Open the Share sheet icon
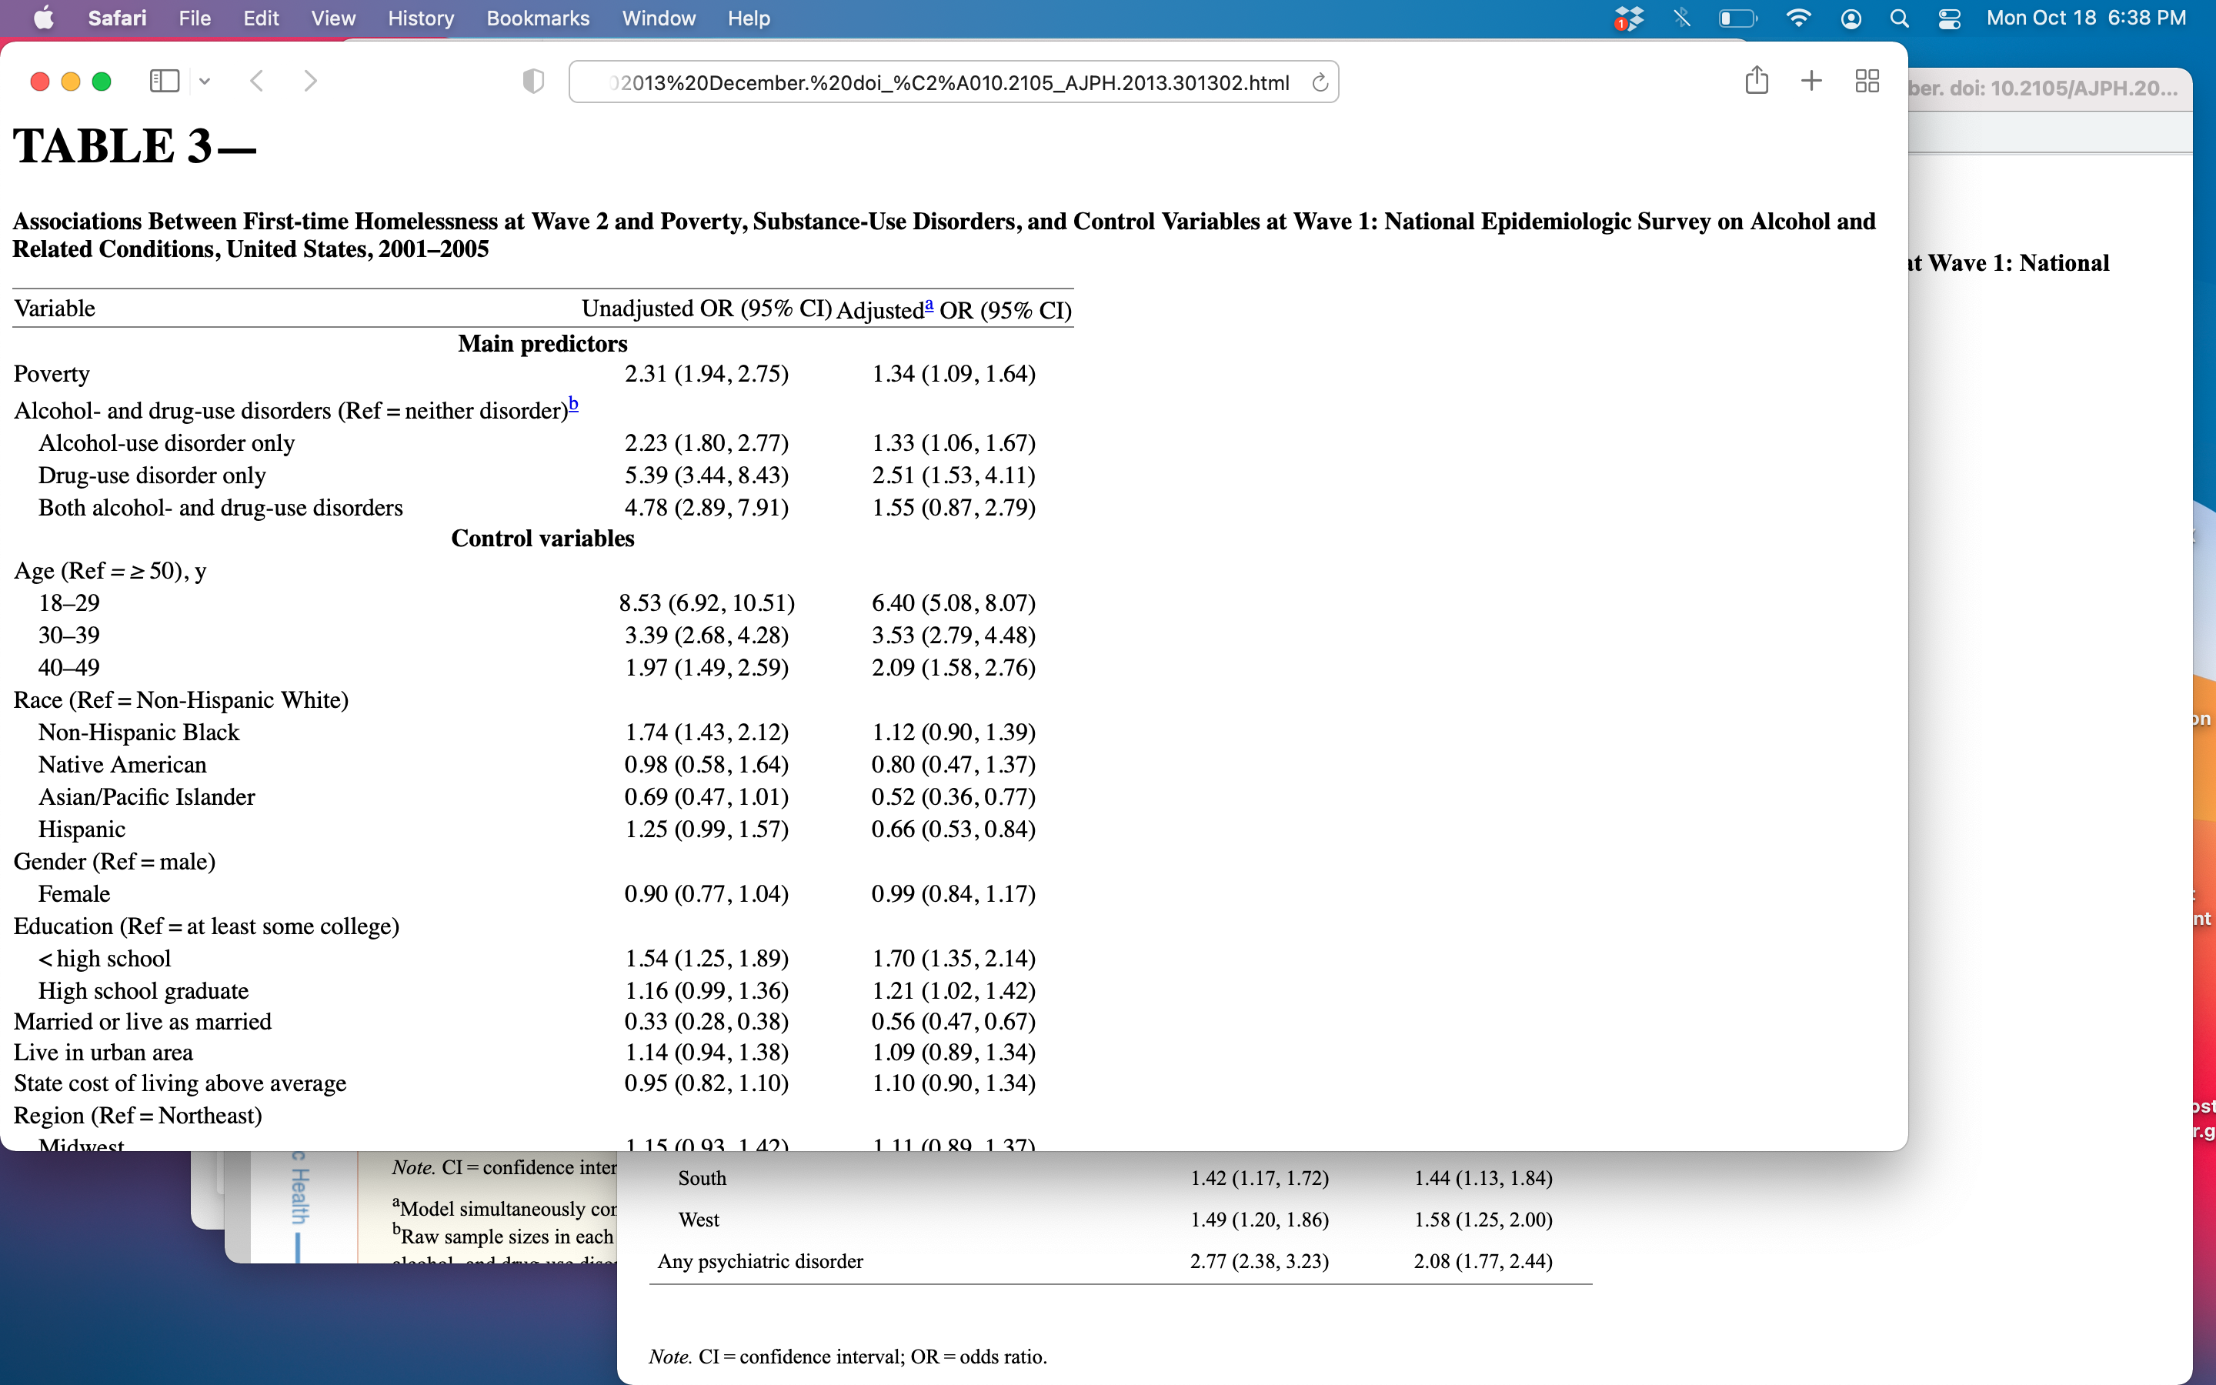Image resolution: width=2216 pixels, height=1385 pixels. pos(1755,81)
